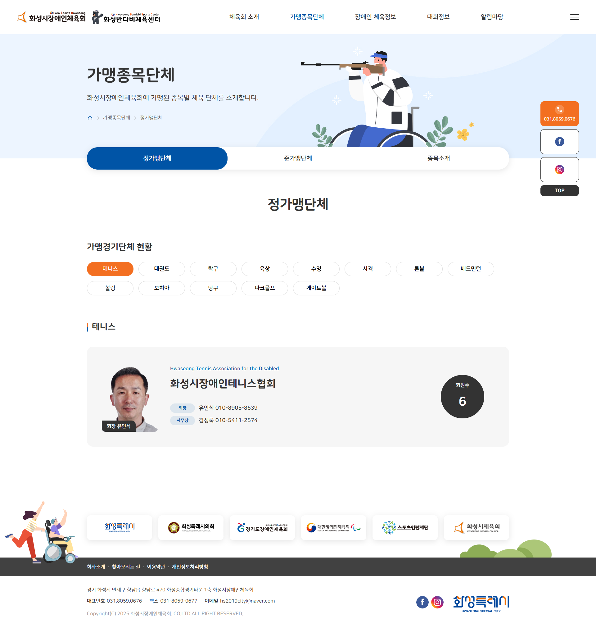Open the 체육회 소개 menu

tap(244, 17)
